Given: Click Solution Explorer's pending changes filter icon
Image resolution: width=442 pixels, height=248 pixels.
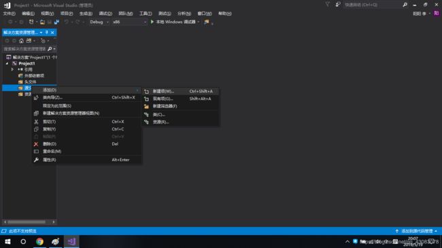Looking at the screenshot, I should (x=43, y=41).
